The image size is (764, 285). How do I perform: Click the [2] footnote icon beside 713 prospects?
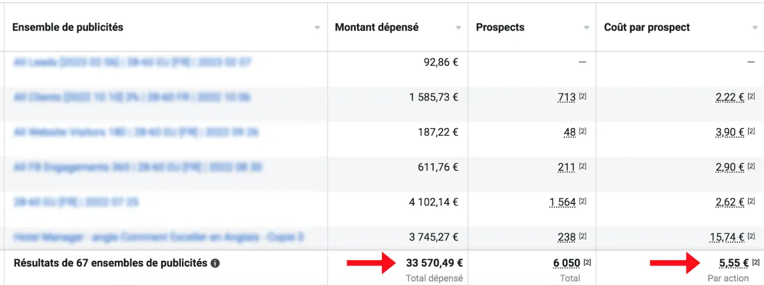(x=583, y=97)
